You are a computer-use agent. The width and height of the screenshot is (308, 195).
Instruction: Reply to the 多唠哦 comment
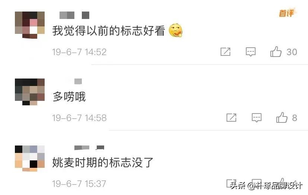tap(257, 118)
